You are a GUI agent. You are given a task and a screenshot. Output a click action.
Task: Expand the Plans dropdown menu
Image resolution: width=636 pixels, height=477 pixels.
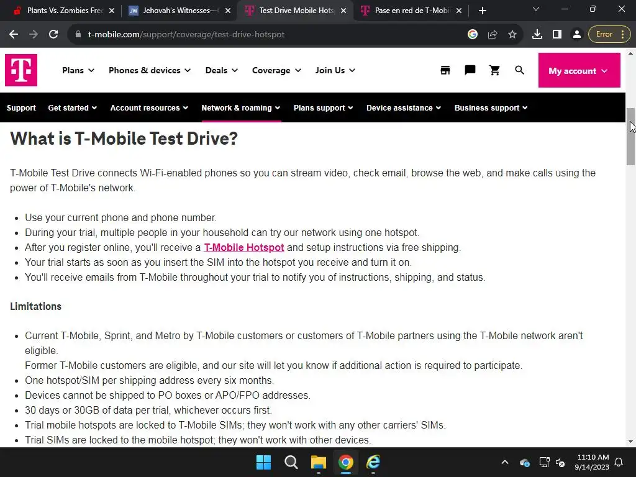coord(78,70)
